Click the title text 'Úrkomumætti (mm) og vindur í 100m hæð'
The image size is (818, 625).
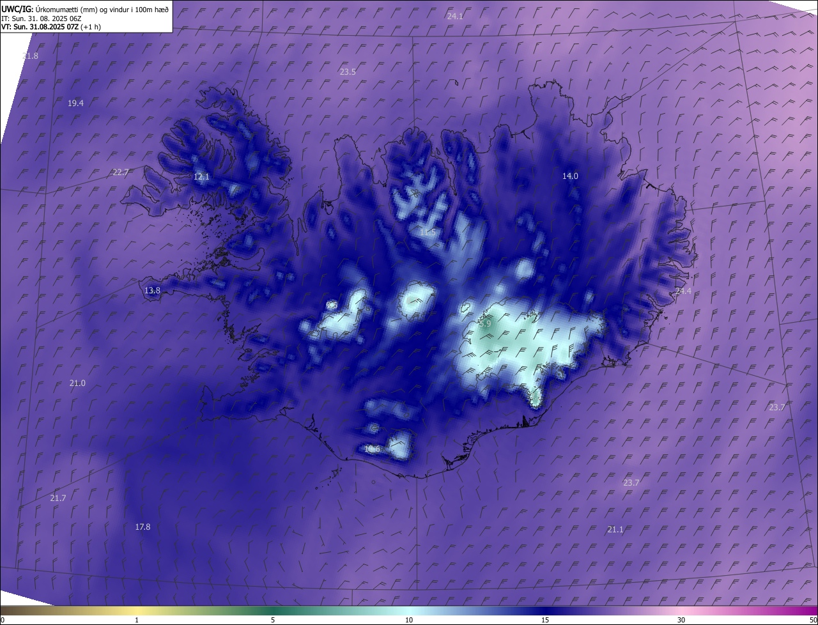point(102,9)
